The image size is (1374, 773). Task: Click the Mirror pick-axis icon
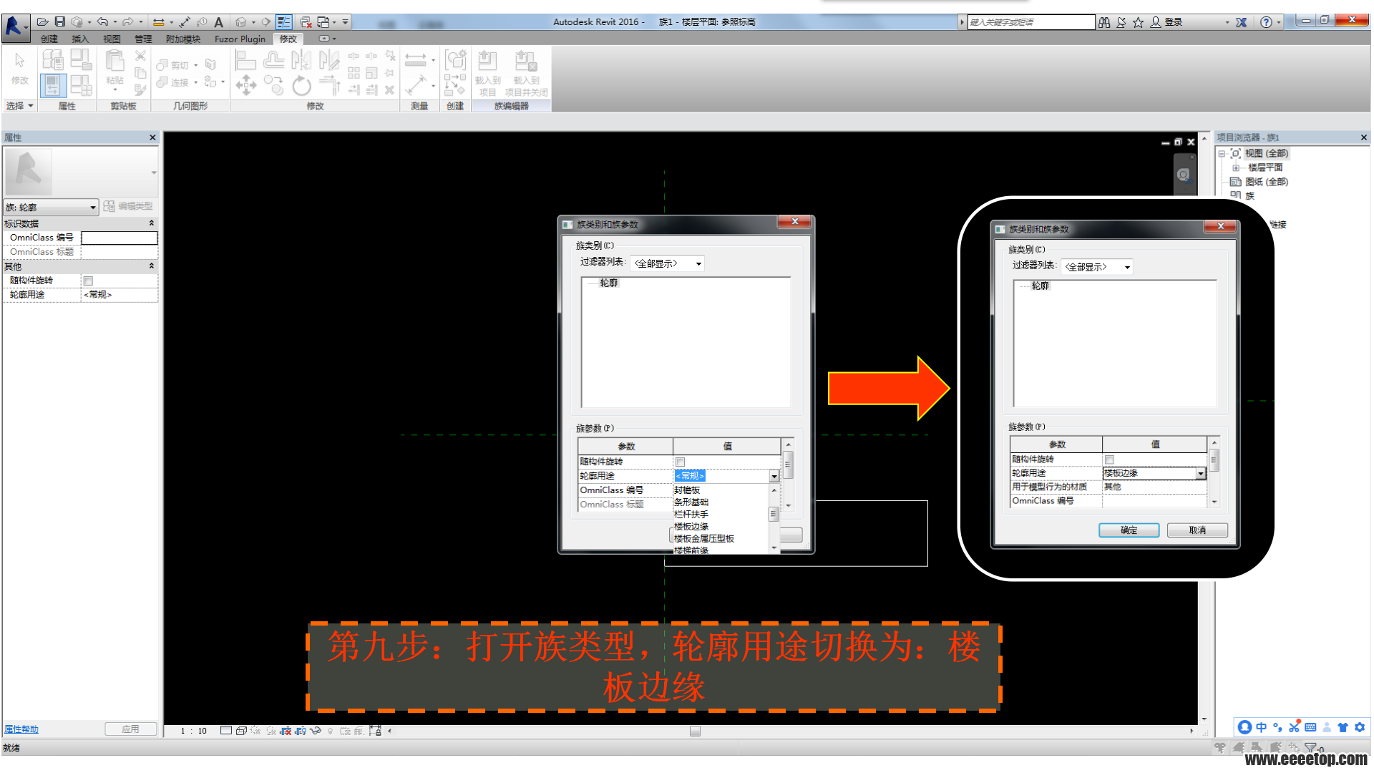coord(301,60)
